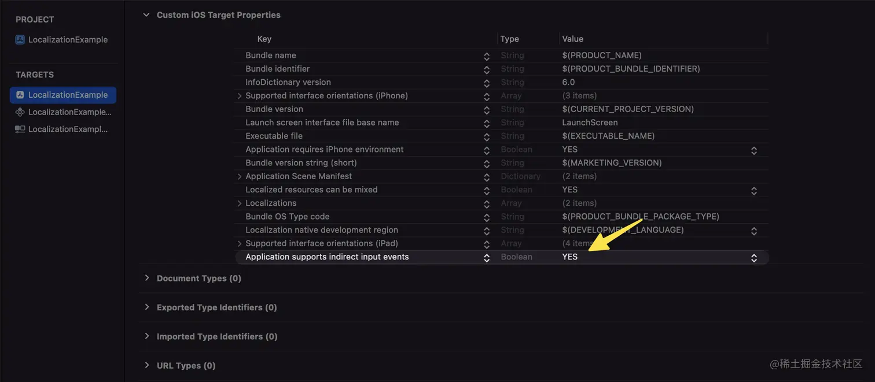This screenshot has height=382, width=875.
Task: Select the LocalizationExample app target icon
Action: [20, 95]
